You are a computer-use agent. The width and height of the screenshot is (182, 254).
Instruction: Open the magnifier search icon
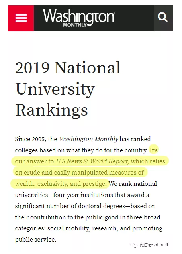pyautogui.click(x=163, y=18)
